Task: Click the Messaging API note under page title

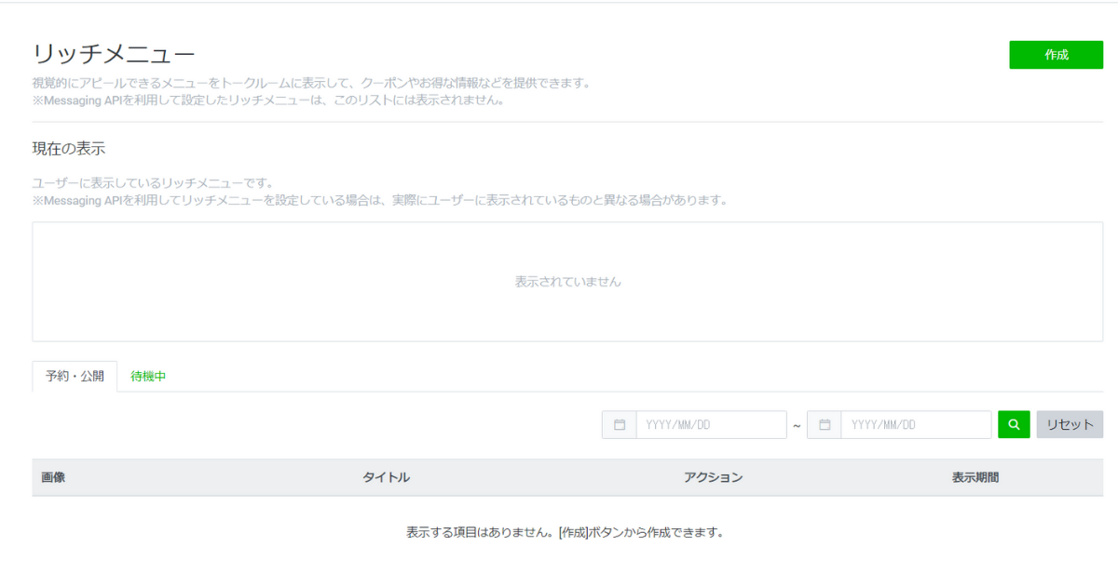Action: (x=268, y=100)
